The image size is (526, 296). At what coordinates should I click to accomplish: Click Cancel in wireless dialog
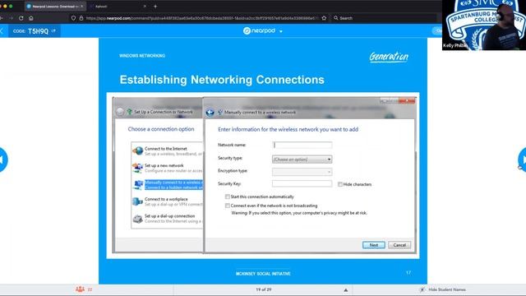pos(399,245)
